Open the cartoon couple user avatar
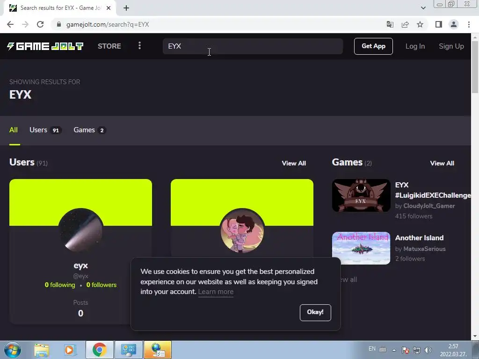Viewport: 479px width, 359px height. point(242,230)
